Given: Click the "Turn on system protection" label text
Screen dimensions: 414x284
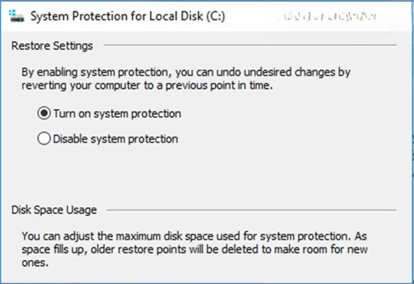Looking at the screenshot, I should click(117, 114).
